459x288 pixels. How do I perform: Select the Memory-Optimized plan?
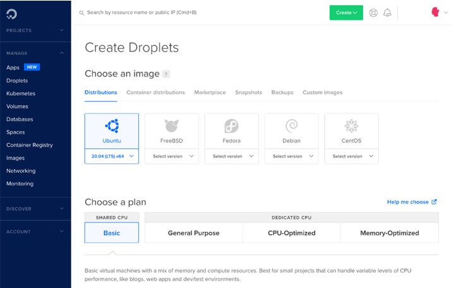[390, 233]
